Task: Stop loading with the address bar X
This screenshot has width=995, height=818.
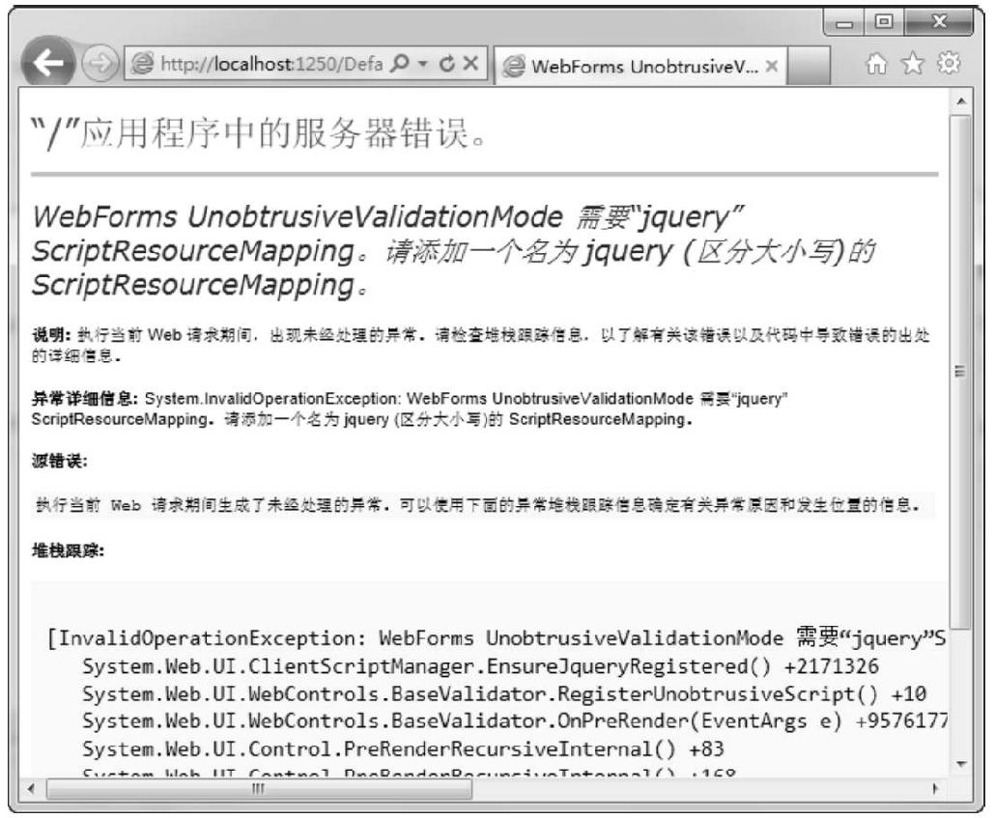Action: [470, 64]
